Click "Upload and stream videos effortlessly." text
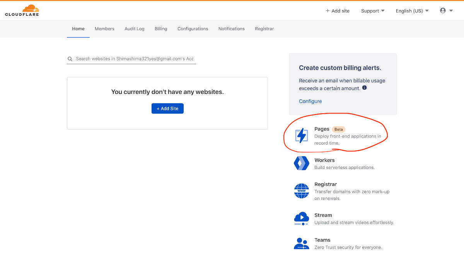 click(354, 223)
